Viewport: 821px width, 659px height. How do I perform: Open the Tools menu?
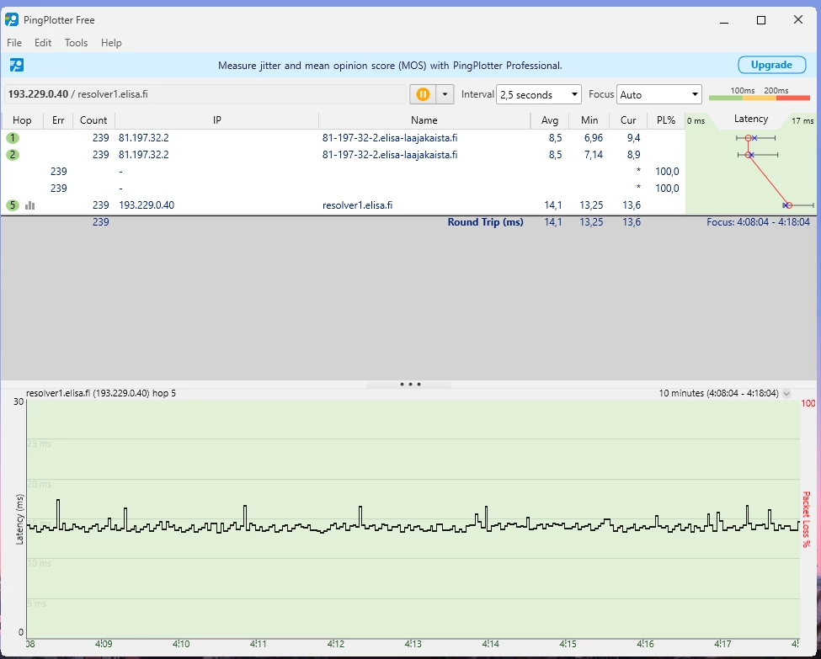coord(76,43)
